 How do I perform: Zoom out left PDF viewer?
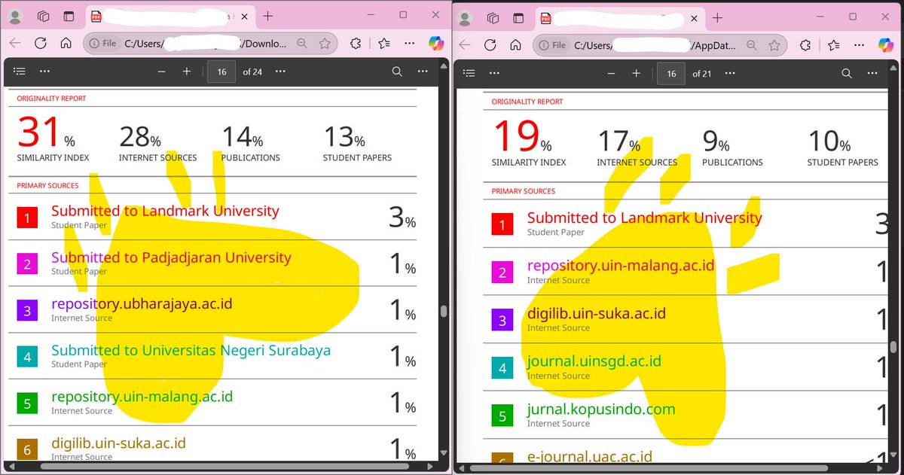(x=161, y=72)
